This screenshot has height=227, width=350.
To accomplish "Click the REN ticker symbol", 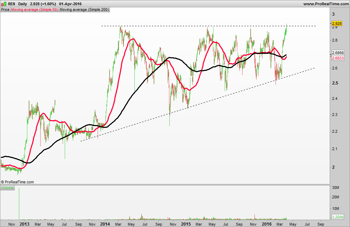I will (12, 4).
